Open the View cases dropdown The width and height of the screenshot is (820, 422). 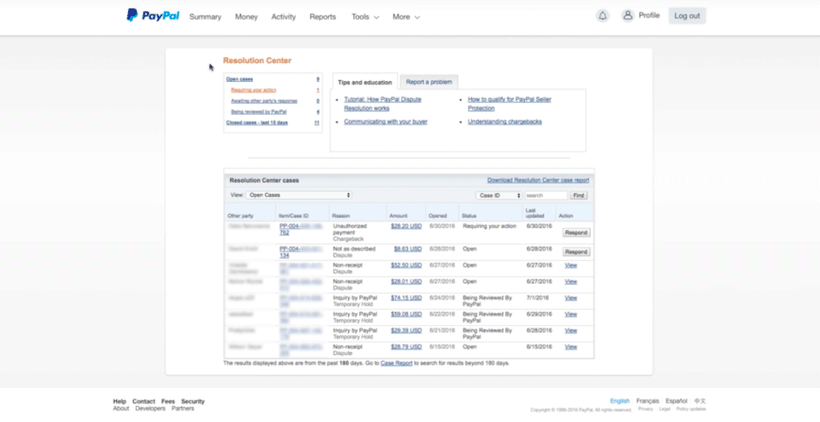point(299,195)
